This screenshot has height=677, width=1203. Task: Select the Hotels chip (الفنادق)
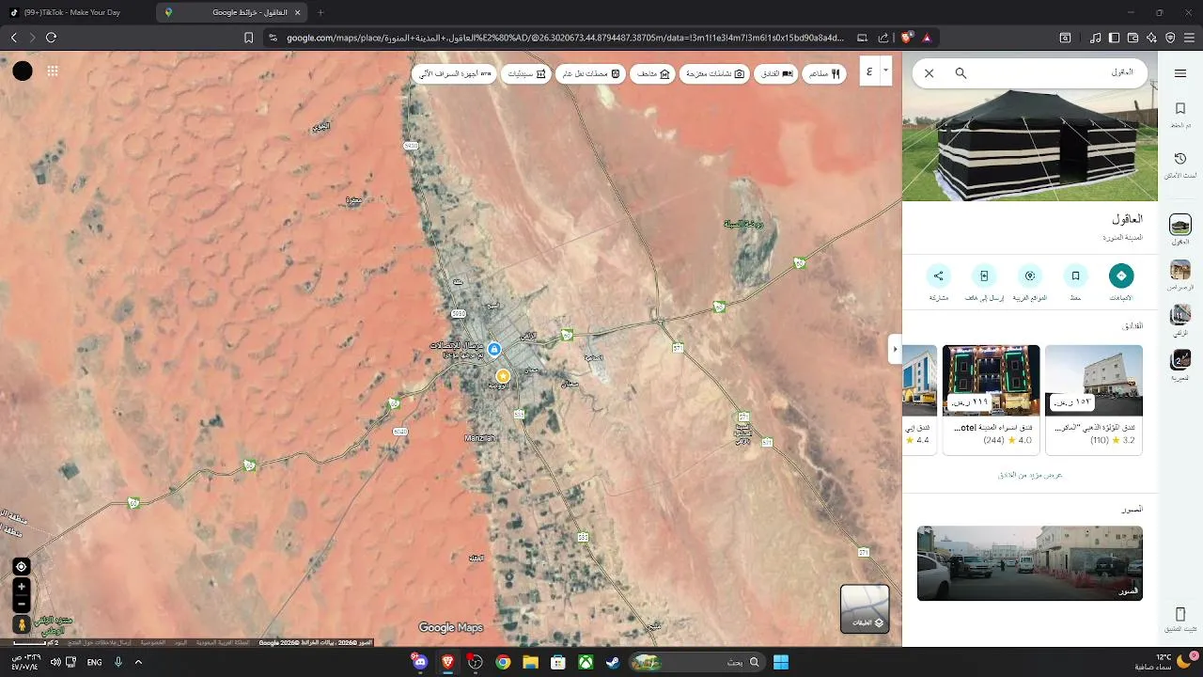coord(775,73)
